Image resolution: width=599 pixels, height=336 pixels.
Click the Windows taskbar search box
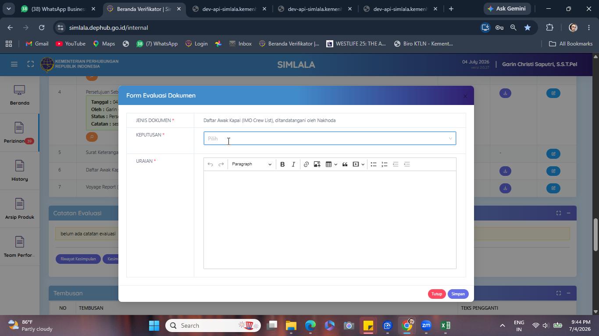(213, 325)
